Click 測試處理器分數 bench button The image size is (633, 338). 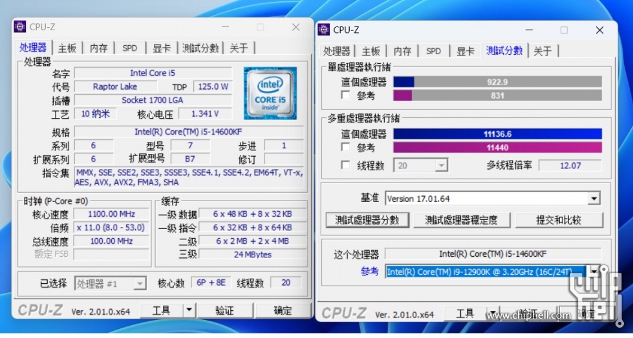367,220
